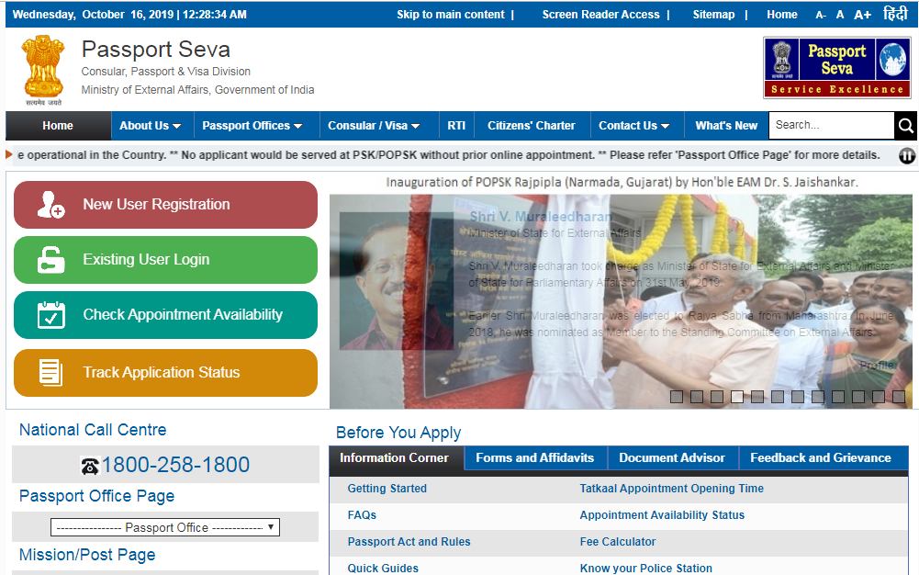Open Tatkaal Appointment Opening Time

point(672,489)
